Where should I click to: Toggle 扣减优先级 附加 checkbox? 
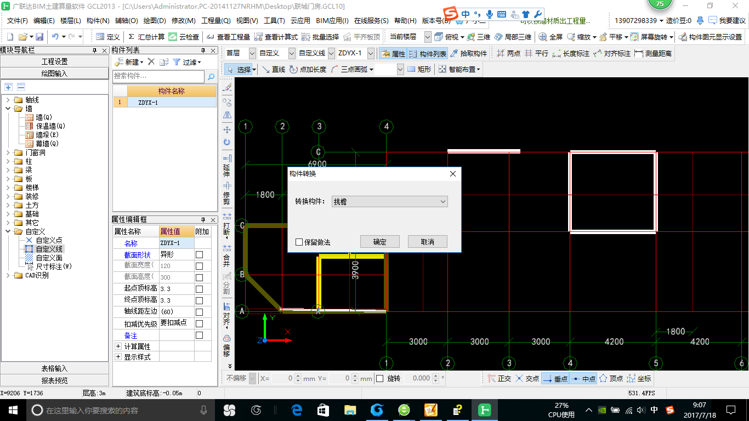click(200, 323)
